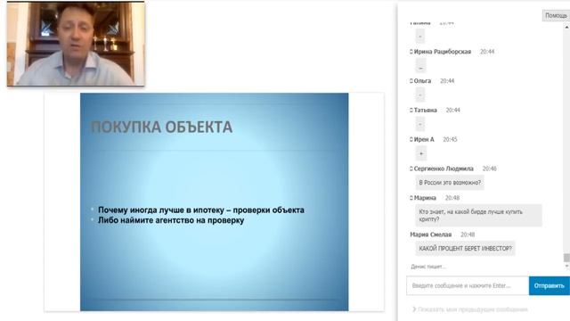Viewport: 570px width, 321px height.
Task: Click the device icon beside Ирина Рациборская
Action: (x=411, y=52)
